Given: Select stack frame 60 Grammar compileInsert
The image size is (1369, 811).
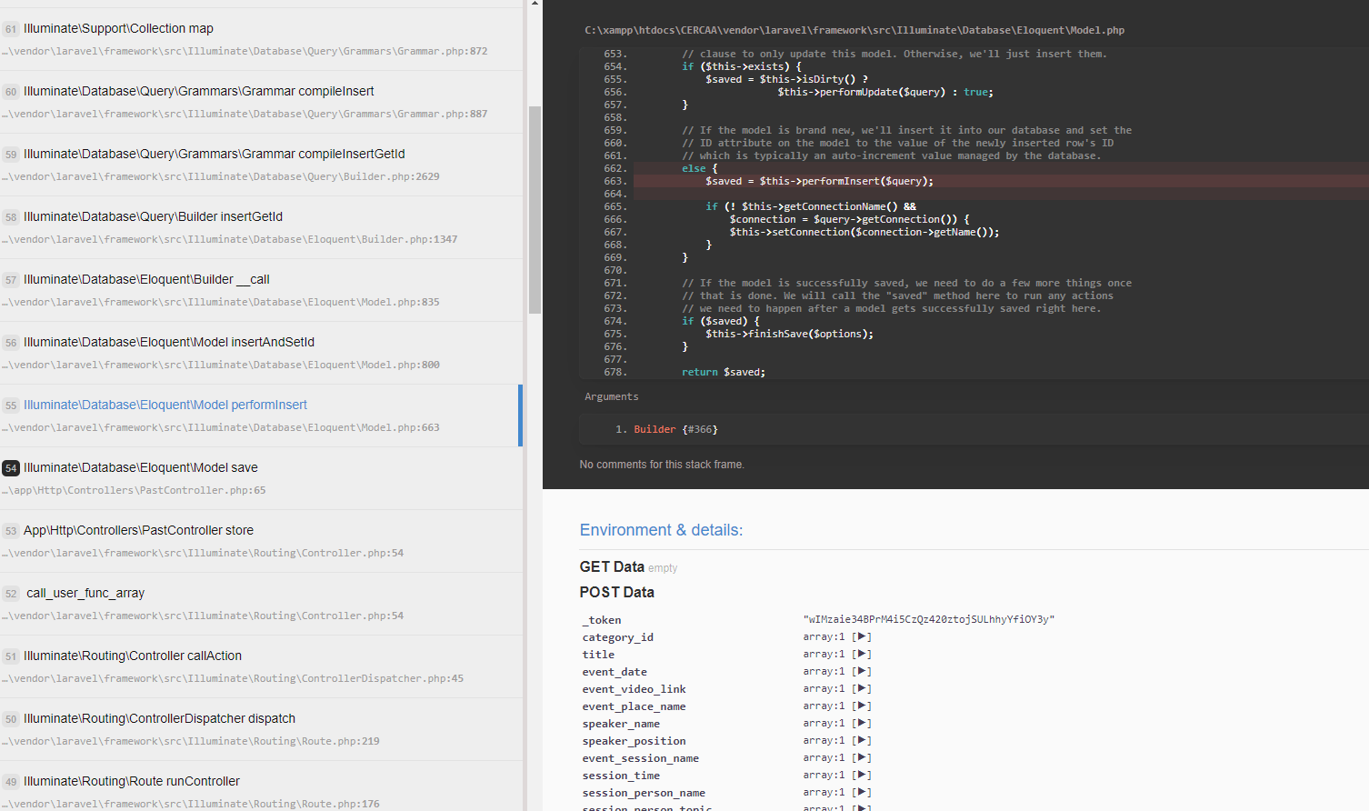Looking at the screenshot, I should pyautogui.click(x=261, y=102).
